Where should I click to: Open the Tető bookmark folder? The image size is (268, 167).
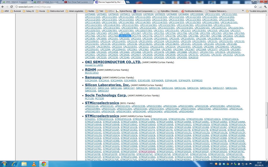(x=100, y=11)
